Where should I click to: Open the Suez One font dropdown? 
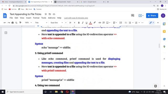tap(57, 23)
